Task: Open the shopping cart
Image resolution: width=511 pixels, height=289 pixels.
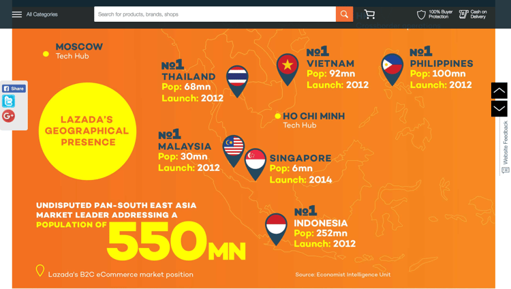Action: click(x=369, y=14)
